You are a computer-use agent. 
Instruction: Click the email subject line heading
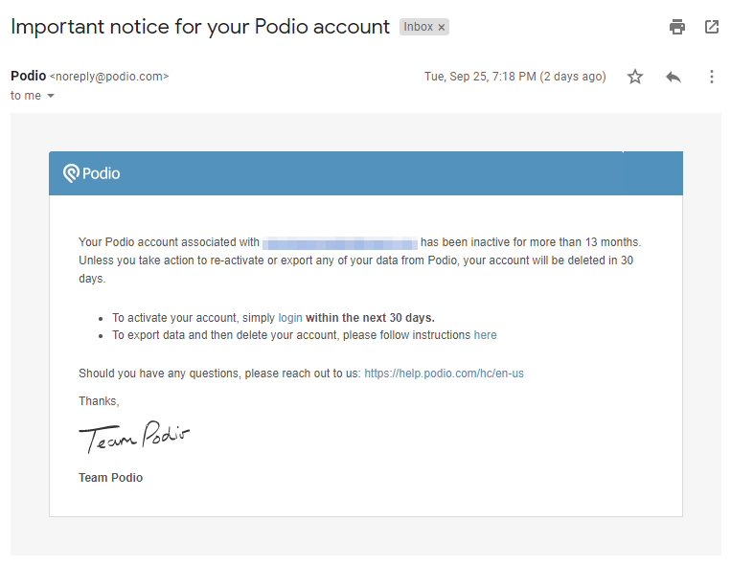tap(200, 27)
